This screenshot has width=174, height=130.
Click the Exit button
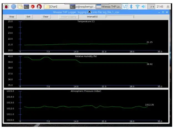coord(29,17)
